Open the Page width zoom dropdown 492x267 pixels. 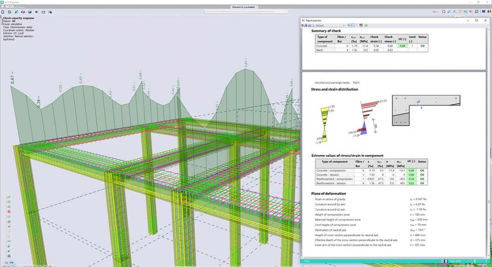(x=455, y=261)
